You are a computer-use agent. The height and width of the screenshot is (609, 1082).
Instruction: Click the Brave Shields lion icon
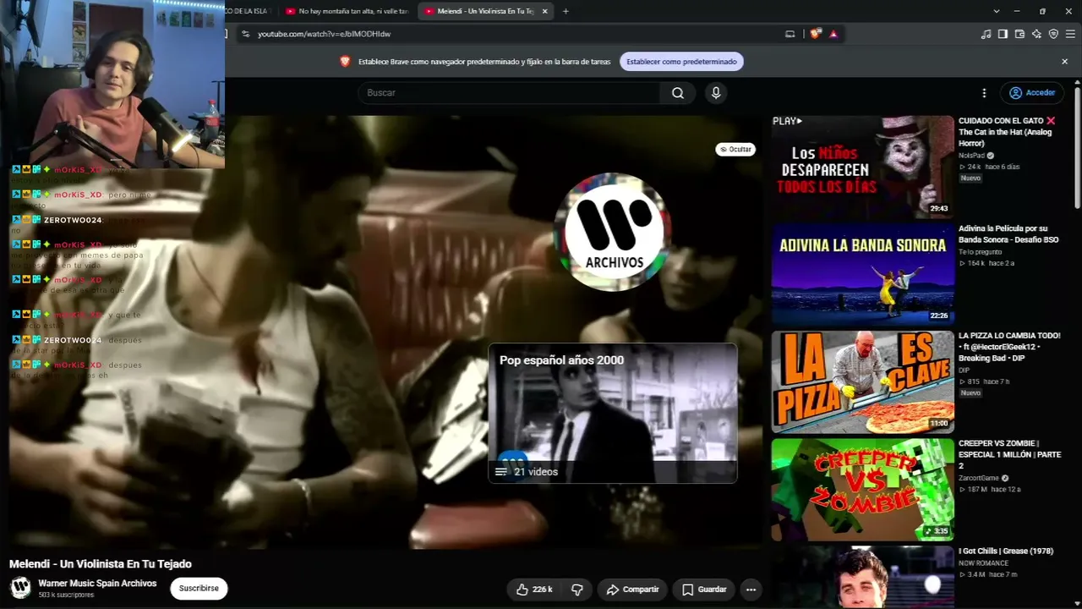coord(815,34)
